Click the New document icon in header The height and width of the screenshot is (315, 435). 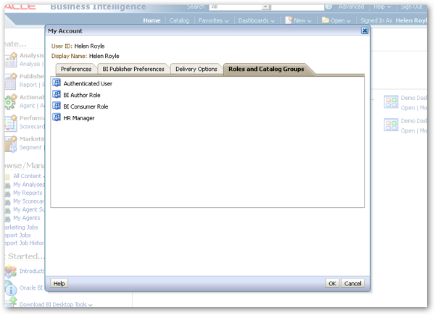(x=289, y=20)
